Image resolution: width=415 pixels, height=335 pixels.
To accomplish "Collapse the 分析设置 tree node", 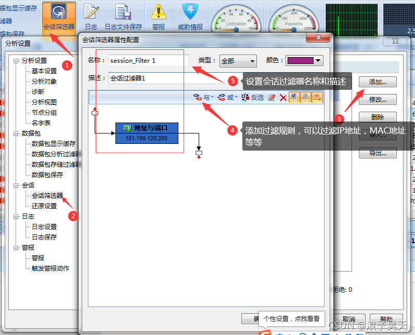I will click(16, 61).
